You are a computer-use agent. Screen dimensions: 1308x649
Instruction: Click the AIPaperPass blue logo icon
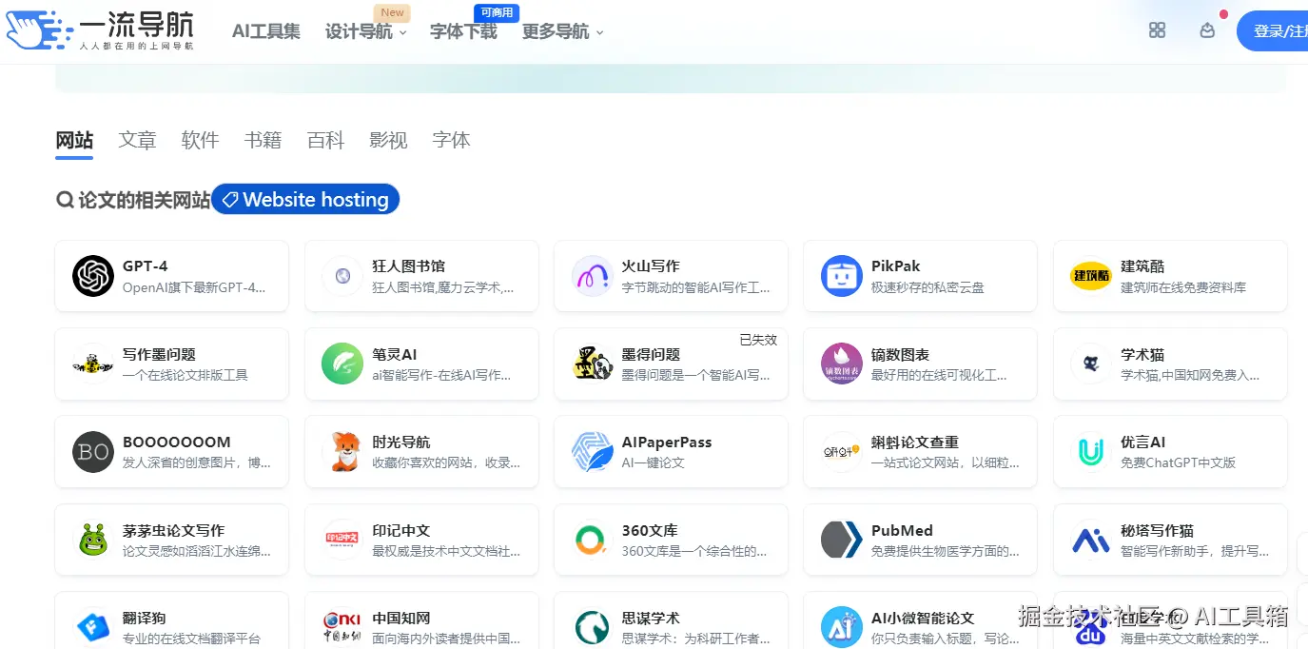pyautogui.click(x=592, y=452)
